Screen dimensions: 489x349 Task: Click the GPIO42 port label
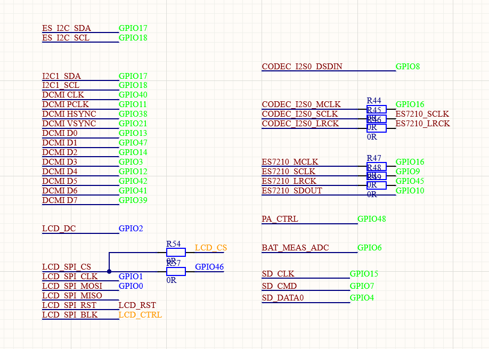coord(133,181)
